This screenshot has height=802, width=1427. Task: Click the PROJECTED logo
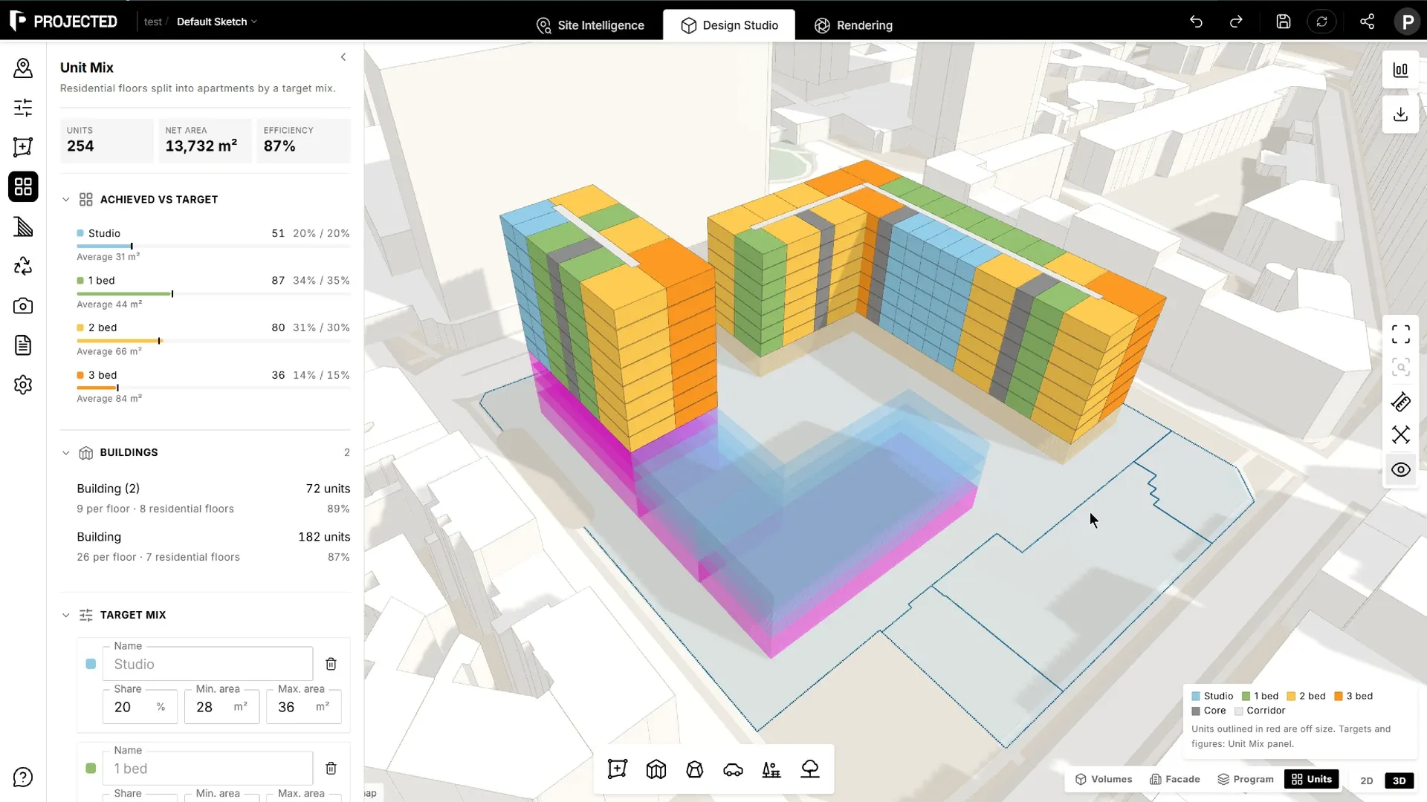tap(64, 22)
